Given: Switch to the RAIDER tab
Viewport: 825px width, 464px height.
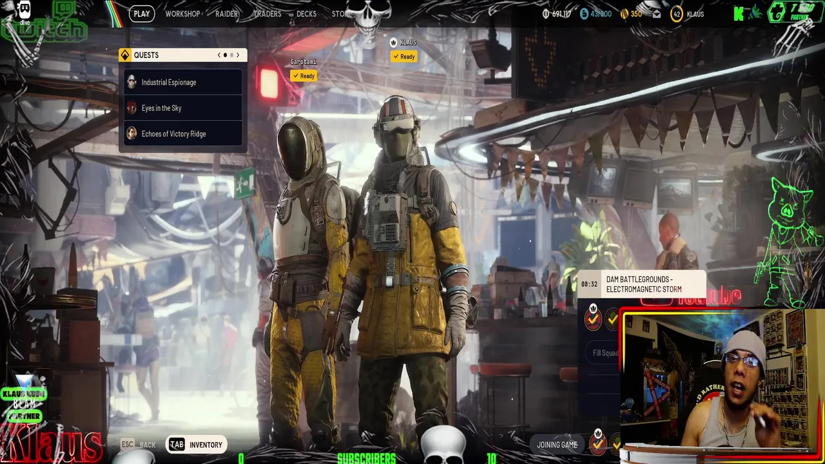Looking at the screenshot, I should click(x=227, y=14).
